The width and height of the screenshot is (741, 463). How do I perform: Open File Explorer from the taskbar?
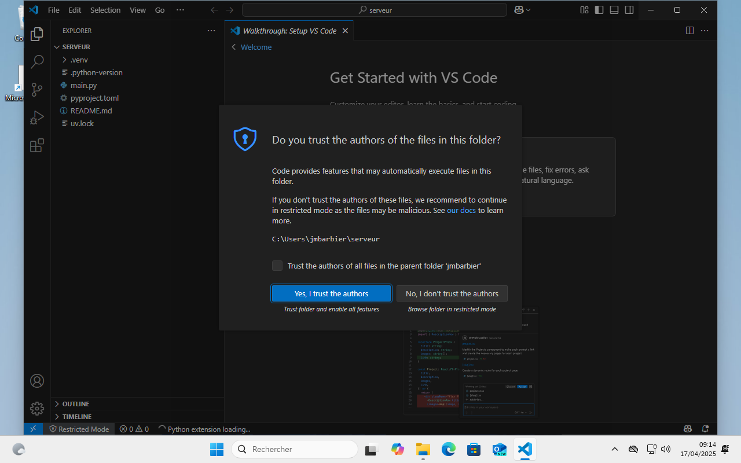click(423, 449)
